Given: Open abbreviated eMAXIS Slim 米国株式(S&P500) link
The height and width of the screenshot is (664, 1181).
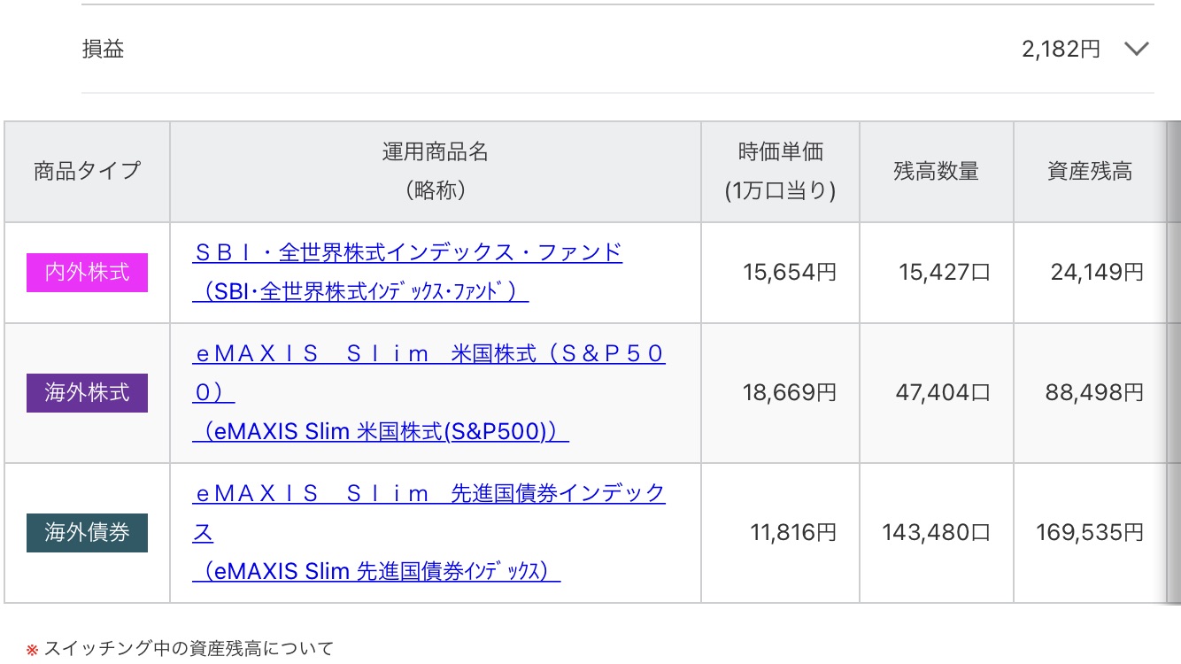Looking at the screenshot, I should tap(380, 431).
